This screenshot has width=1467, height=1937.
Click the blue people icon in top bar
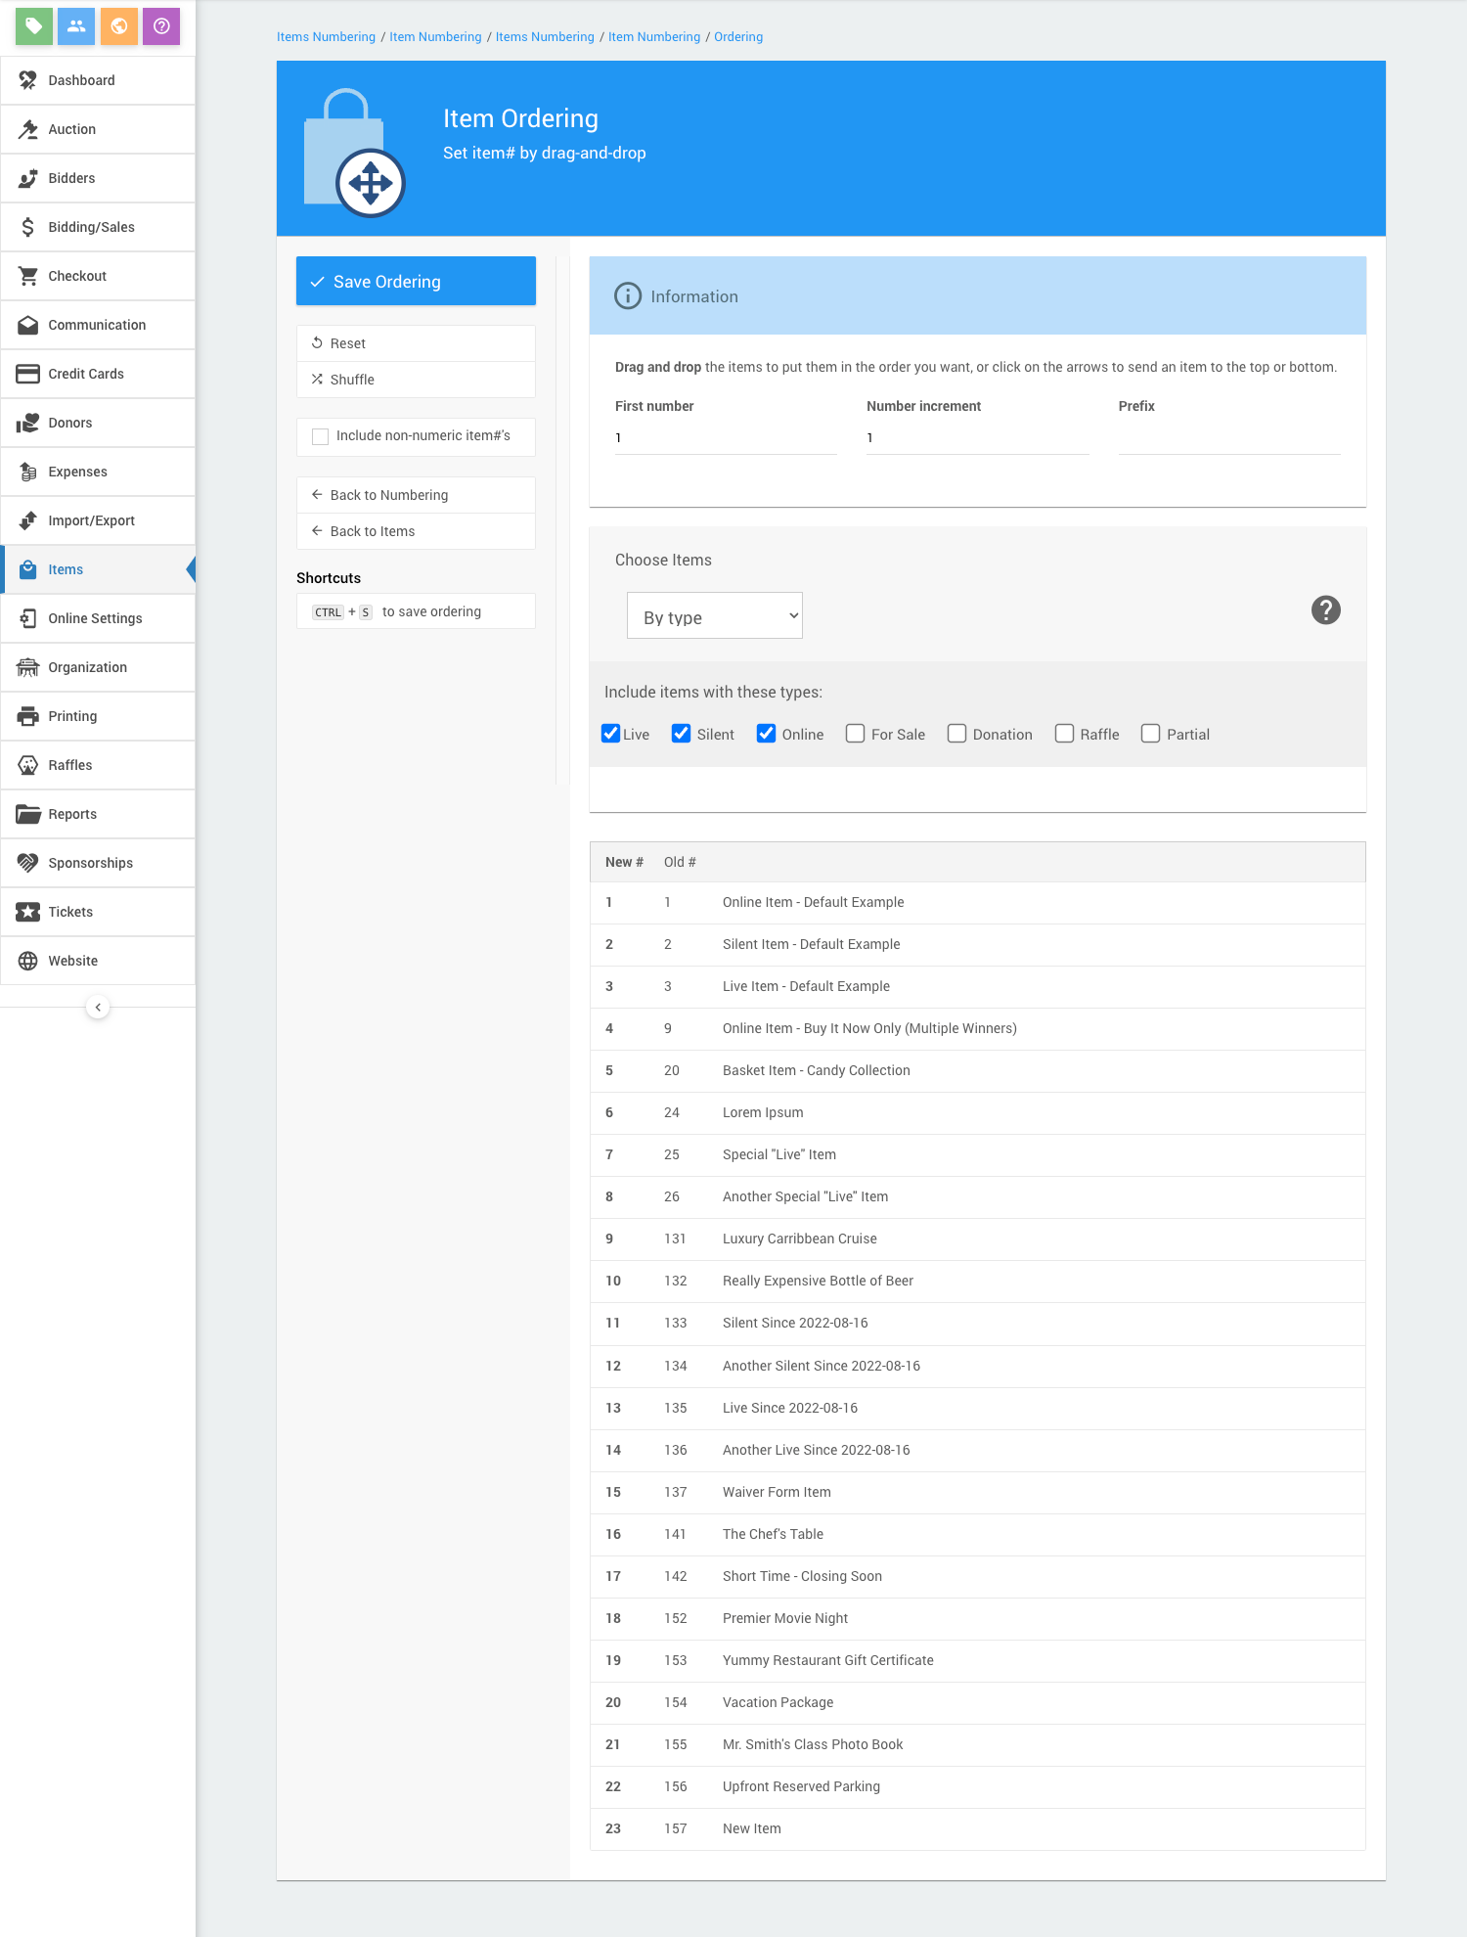(76, 26)
